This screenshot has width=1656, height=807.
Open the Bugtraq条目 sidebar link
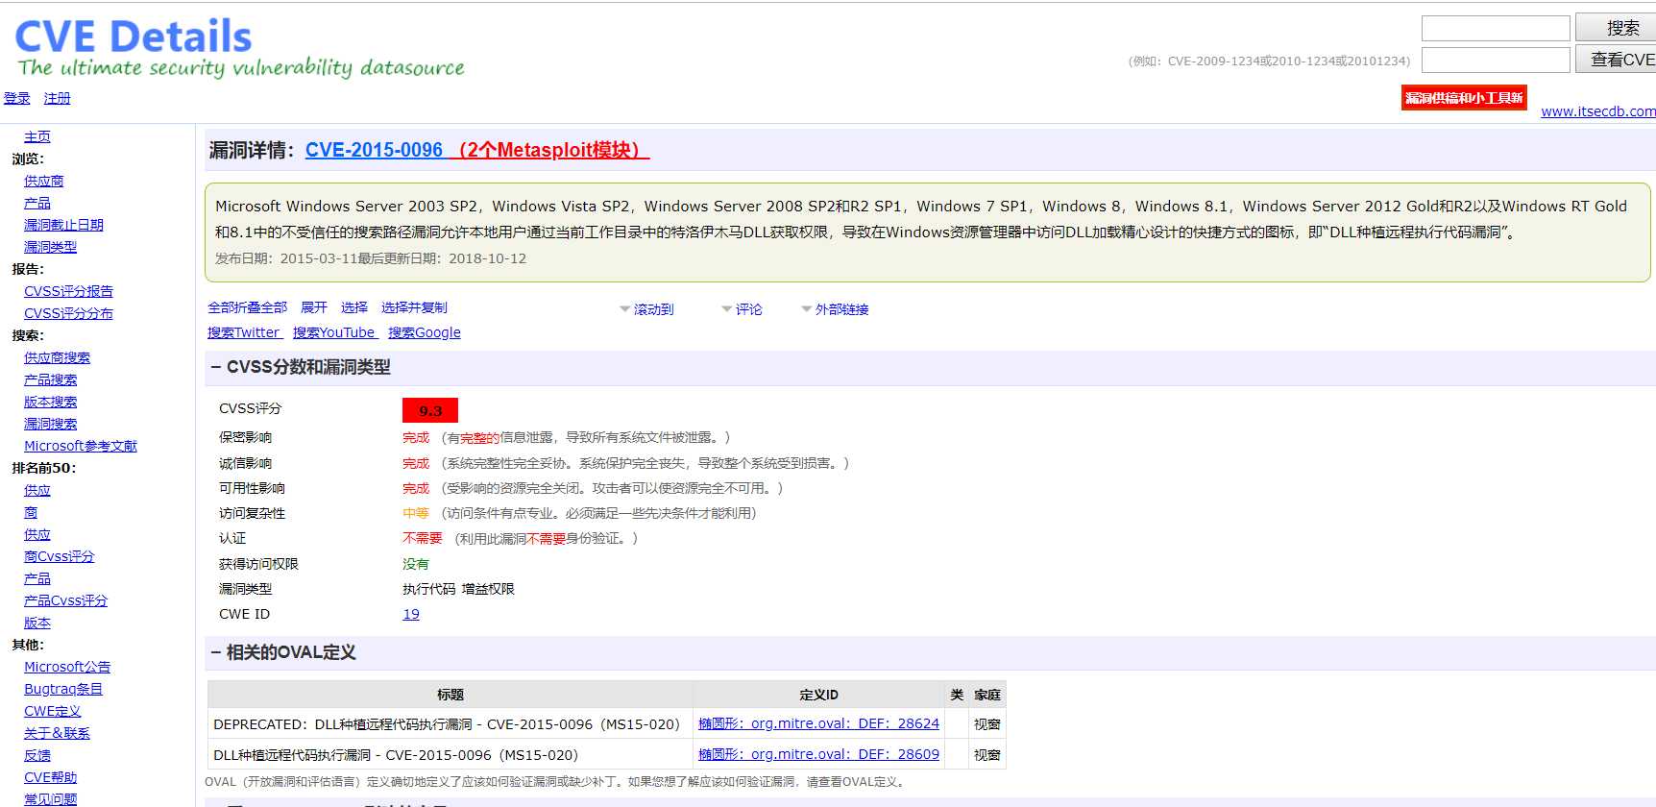point(63,689)
